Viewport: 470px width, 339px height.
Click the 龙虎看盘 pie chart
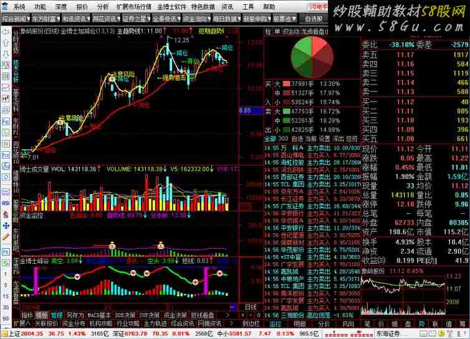point(312,57)
